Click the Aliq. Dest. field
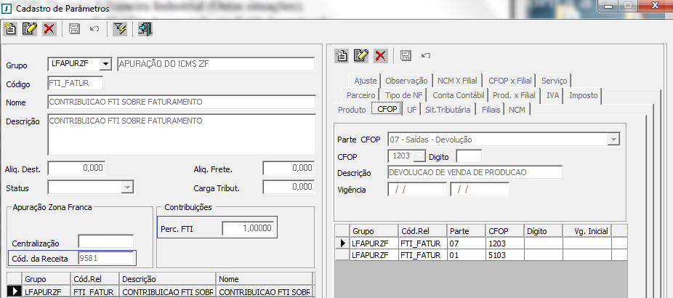Image resolution: width=673 pixels, height=298 pixels. pos(76,168)
